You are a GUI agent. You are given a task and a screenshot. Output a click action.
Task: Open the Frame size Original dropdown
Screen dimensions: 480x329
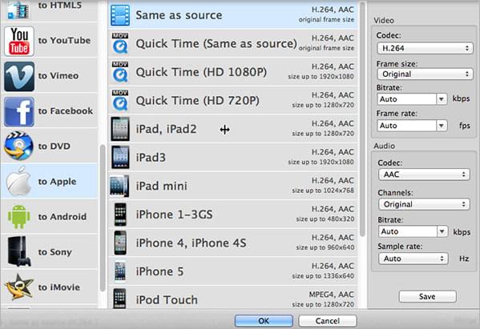(x=425, y=74)
